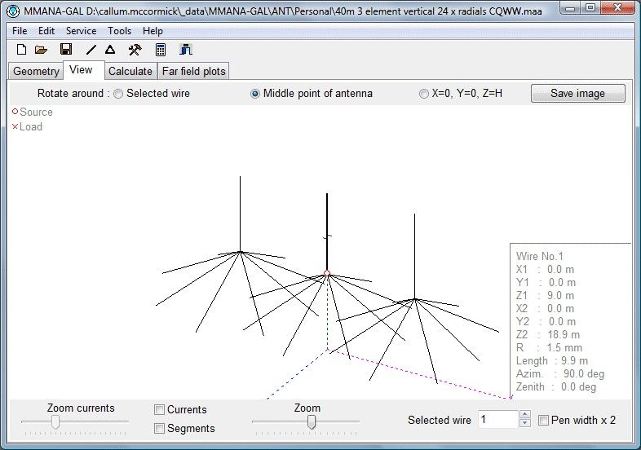The image size is (641, 450).
Task: Open the Service menu
Action: point(81,31)
